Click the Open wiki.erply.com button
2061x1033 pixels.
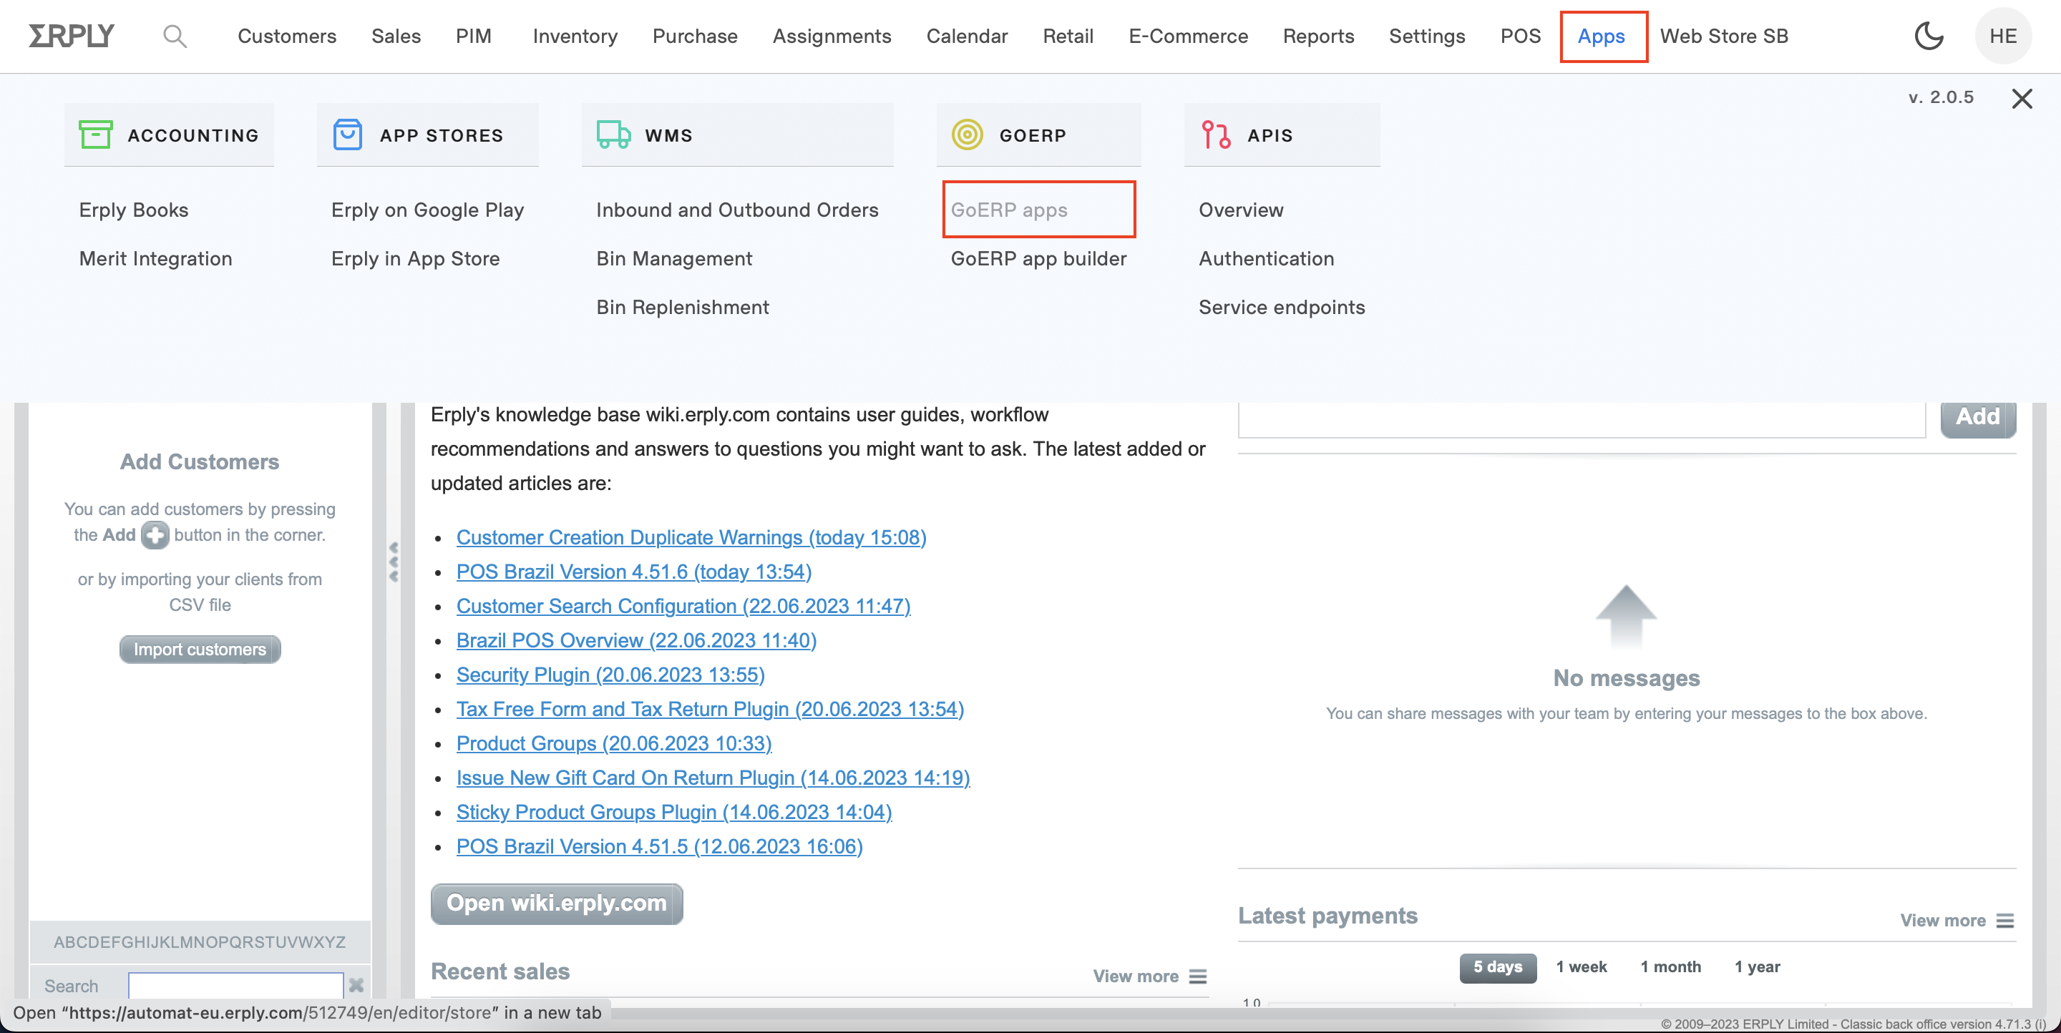557,904
